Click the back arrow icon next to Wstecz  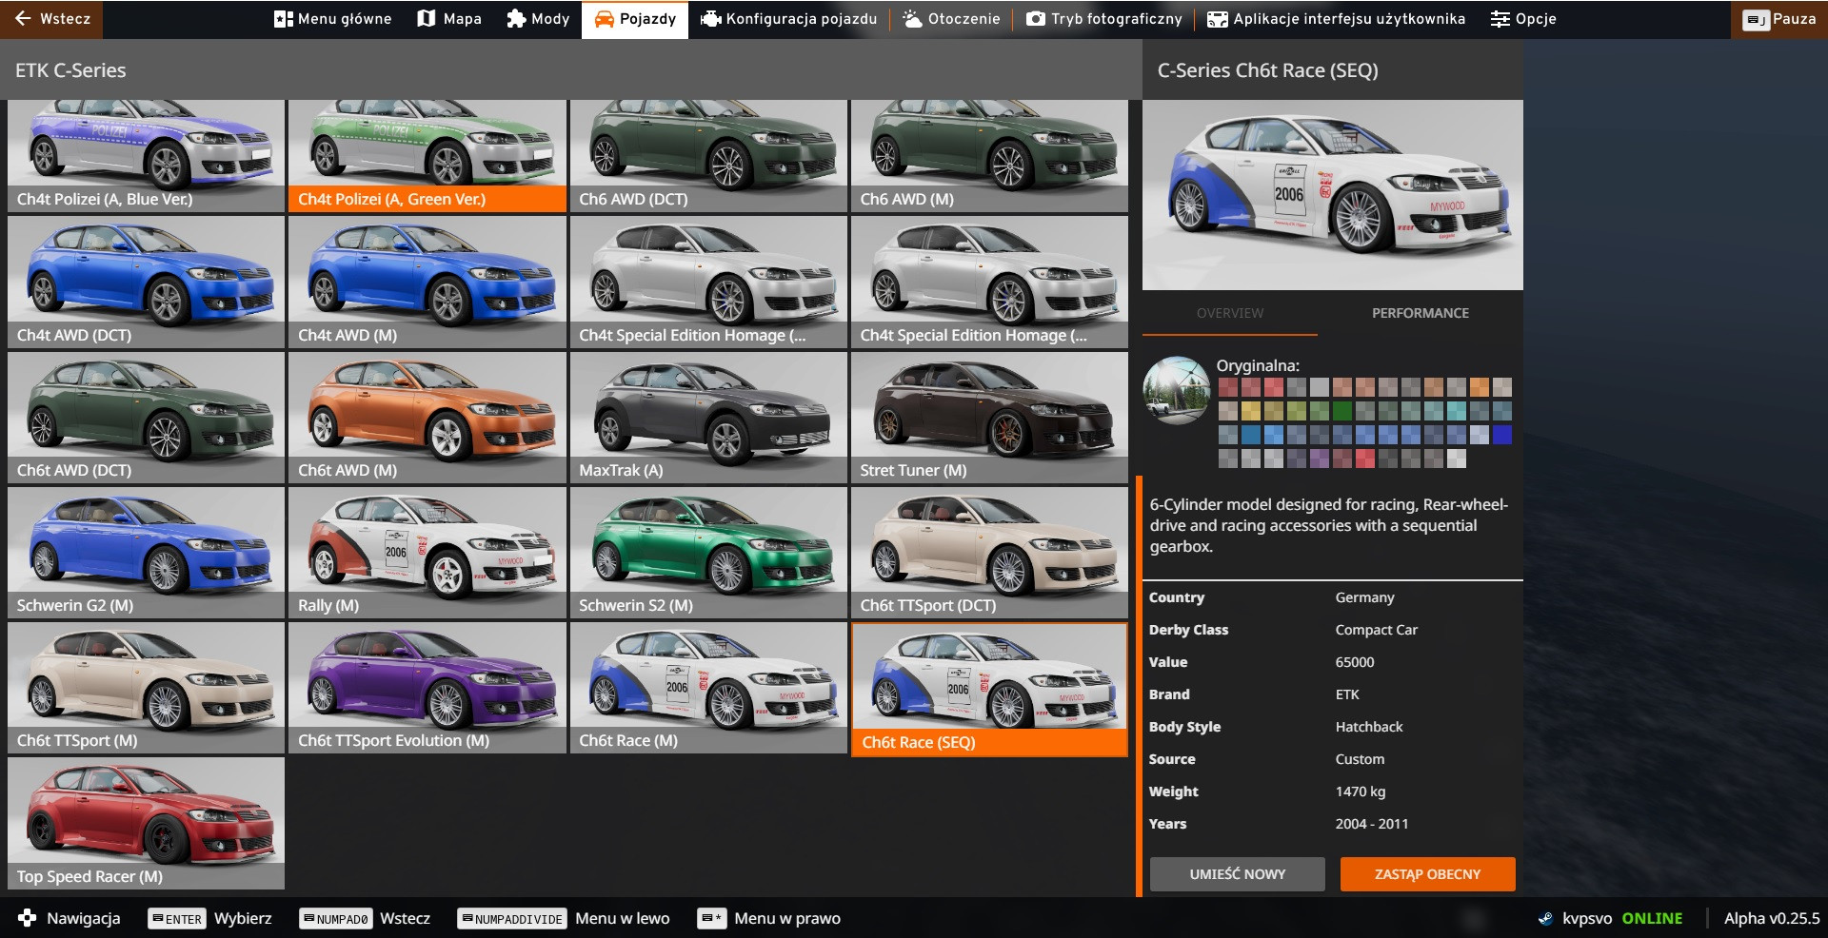[x=23, y=19]
